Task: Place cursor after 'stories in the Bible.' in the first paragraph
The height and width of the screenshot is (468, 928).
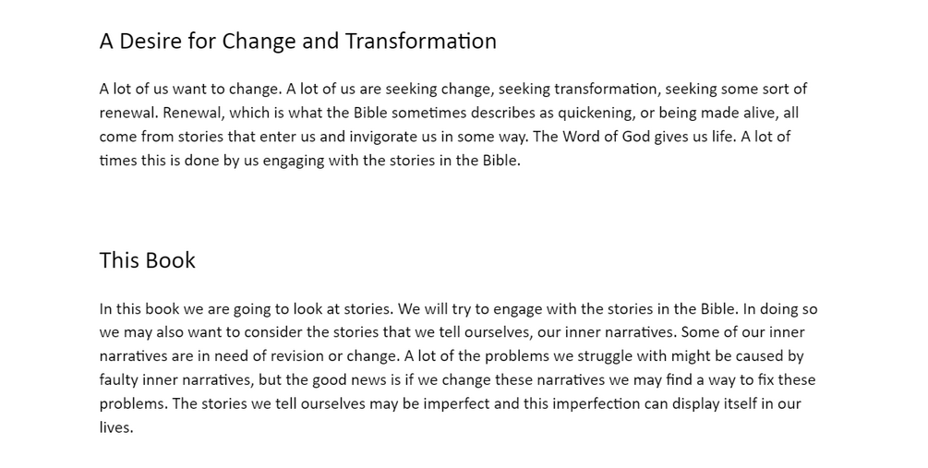Action: point(522,161)
